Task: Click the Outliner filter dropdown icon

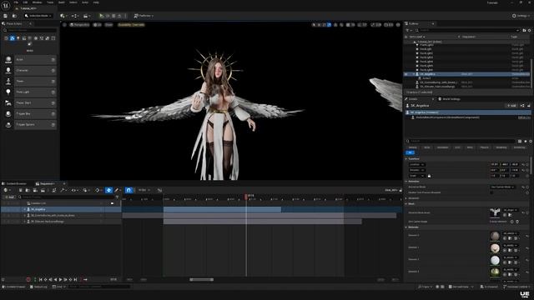Action: (x=408, y=30)
